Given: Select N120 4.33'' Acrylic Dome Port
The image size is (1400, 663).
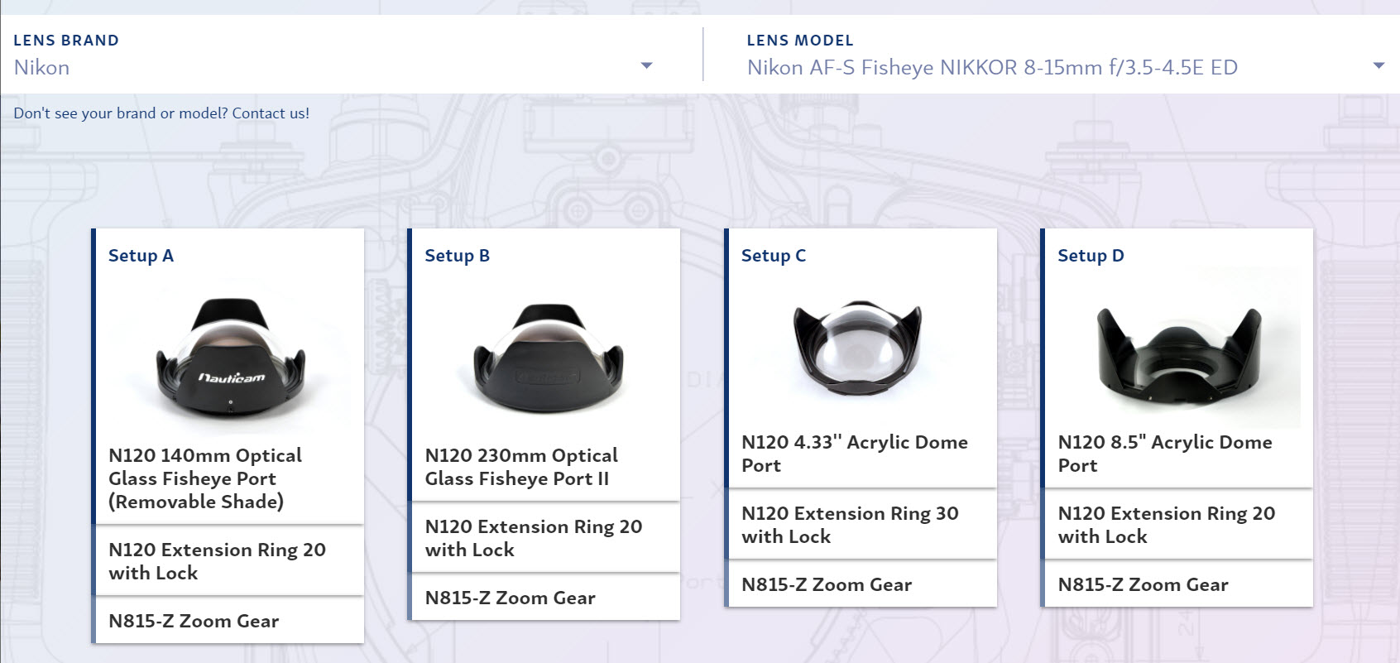Looking at the screenshot, I should 855,454.
